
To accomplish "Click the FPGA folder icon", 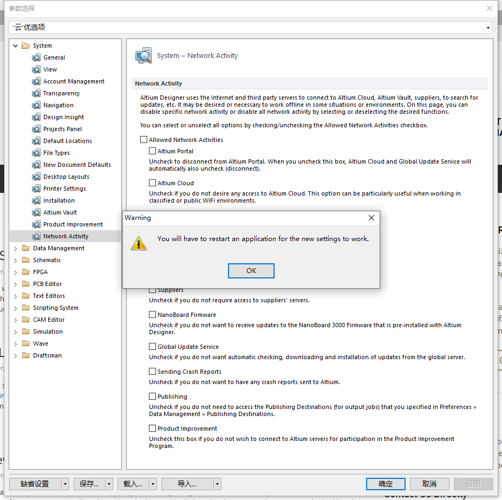I will [25, 271].
